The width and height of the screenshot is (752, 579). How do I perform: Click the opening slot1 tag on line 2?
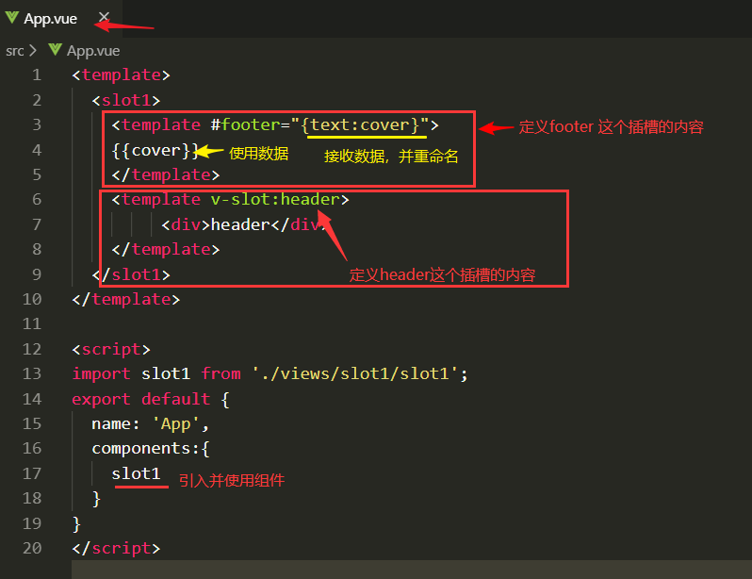coord(126,100)
